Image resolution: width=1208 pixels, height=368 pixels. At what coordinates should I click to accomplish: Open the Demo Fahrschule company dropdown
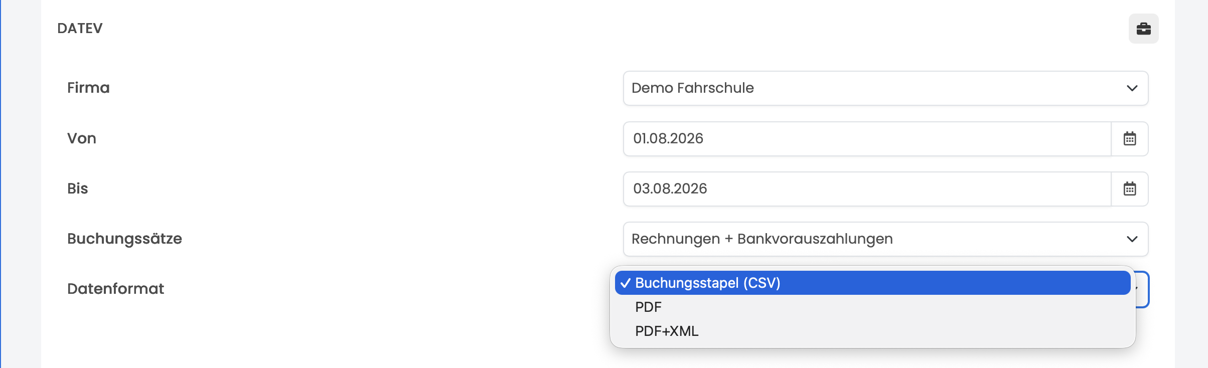pyautogui.click(x=885, y=88)
